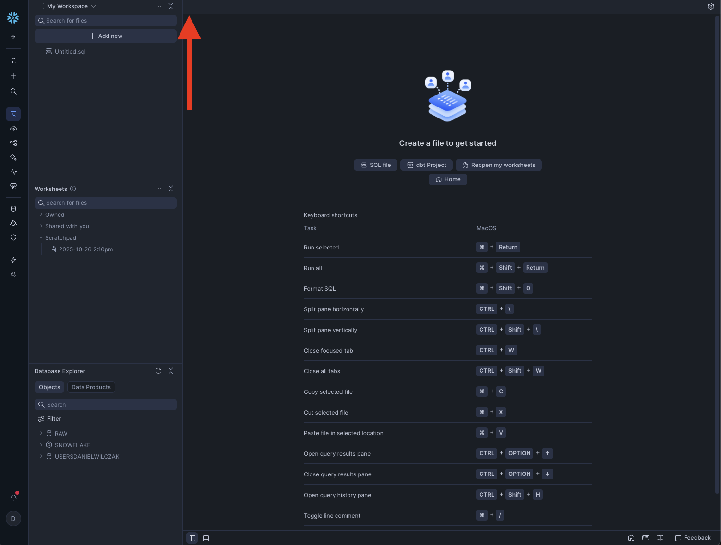Collapse the Worksheets panel section
This screenshot has height=545, width=721.
171,189
